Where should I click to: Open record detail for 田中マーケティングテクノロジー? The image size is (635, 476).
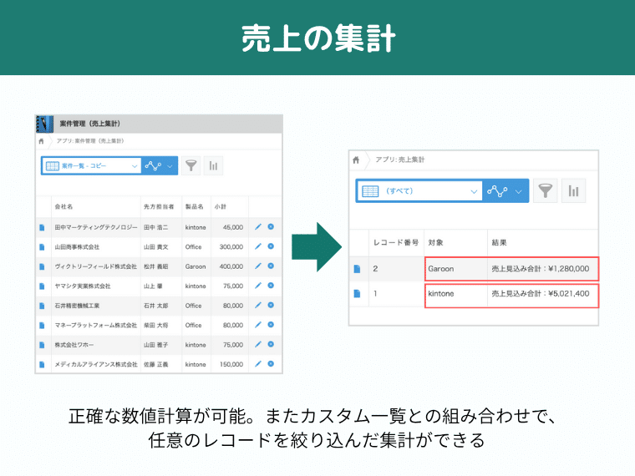tap(42, 227)
